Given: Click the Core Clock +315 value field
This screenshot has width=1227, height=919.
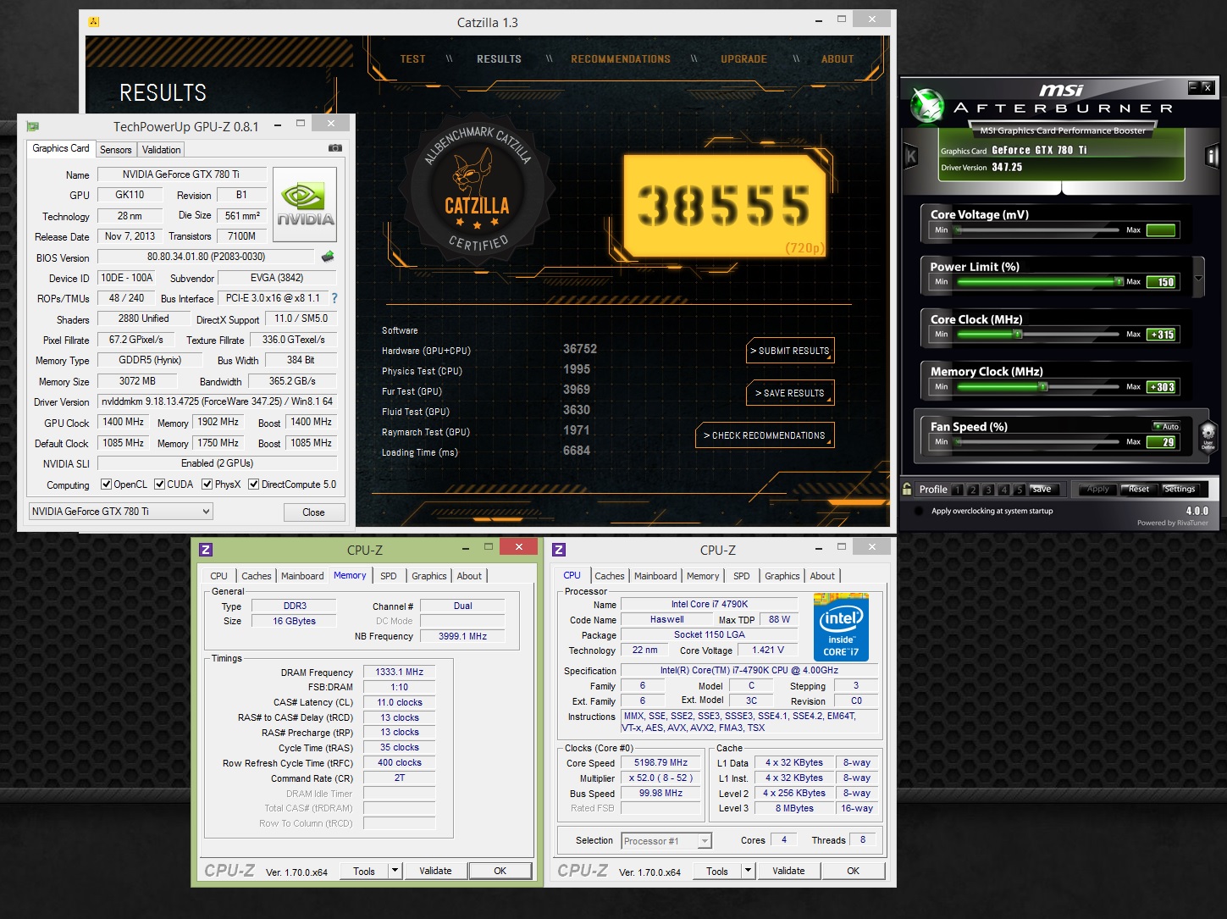Looking at the screenshot, I should (x=1162, y=335).
